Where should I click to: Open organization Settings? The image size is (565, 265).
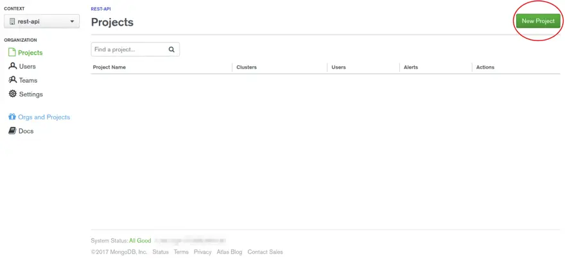31,94
